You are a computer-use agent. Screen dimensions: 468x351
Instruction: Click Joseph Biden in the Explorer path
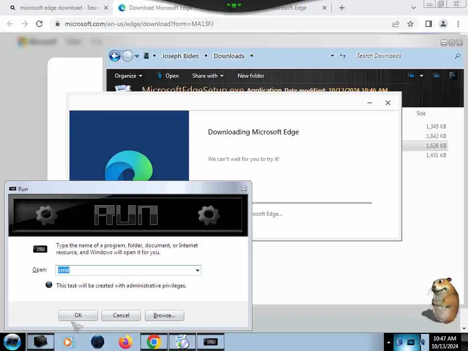click(x=180, y=56)
